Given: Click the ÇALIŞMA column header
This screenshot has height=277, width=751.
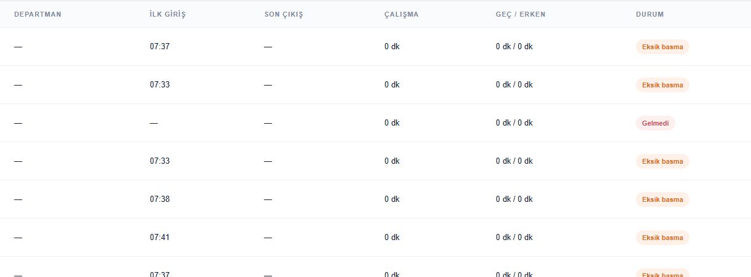Looking at the screenshot, I should click(401, 14).
